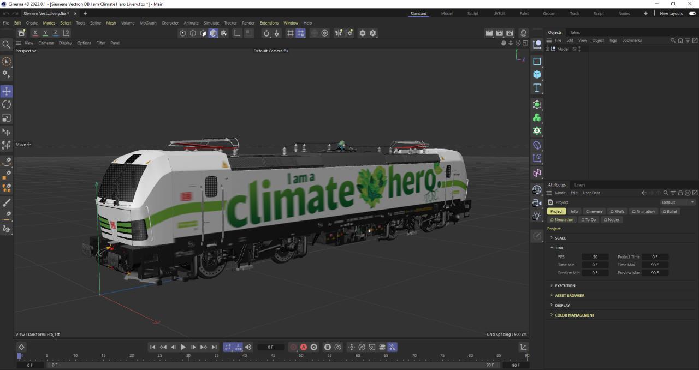This screenshot has width=699, height=370.
Task: Toggle the timeline sound playback icon
Action: click(x=248, y=347)
